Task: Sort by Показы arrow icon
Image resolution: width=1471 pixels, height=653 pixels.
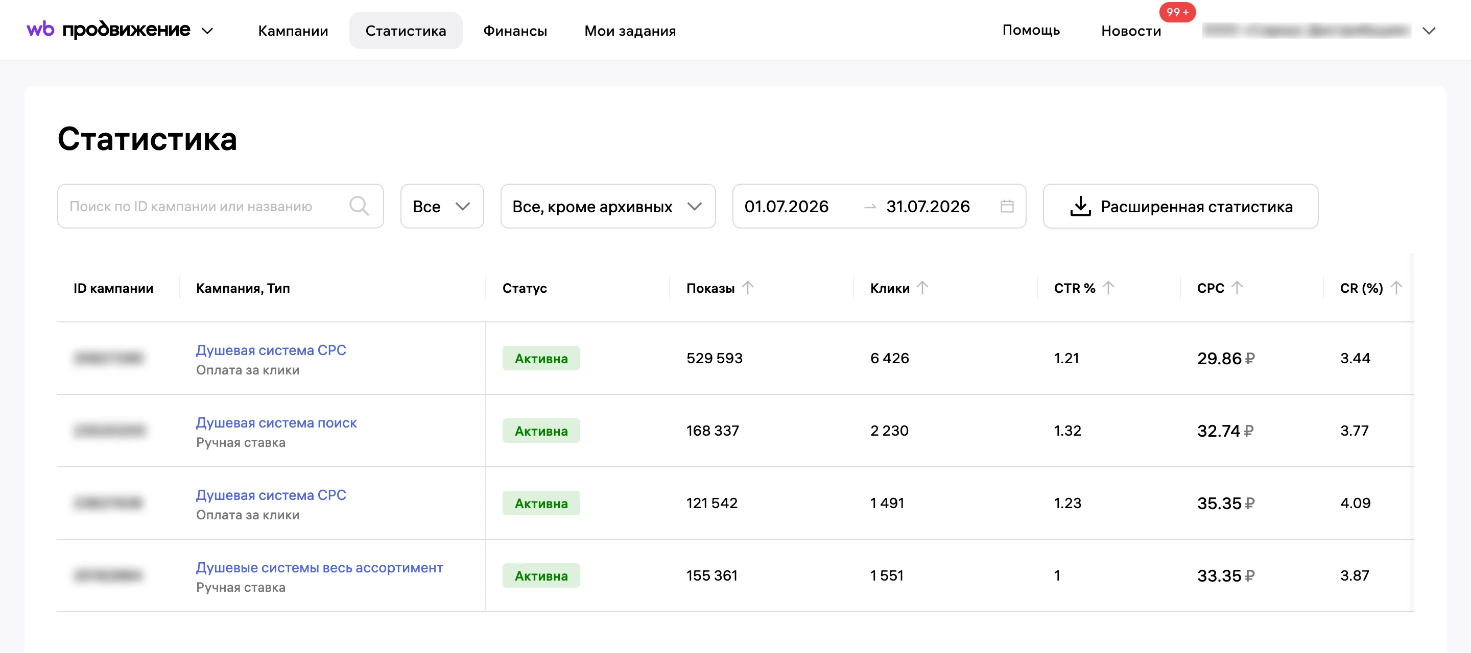Action: coord(747,287)
